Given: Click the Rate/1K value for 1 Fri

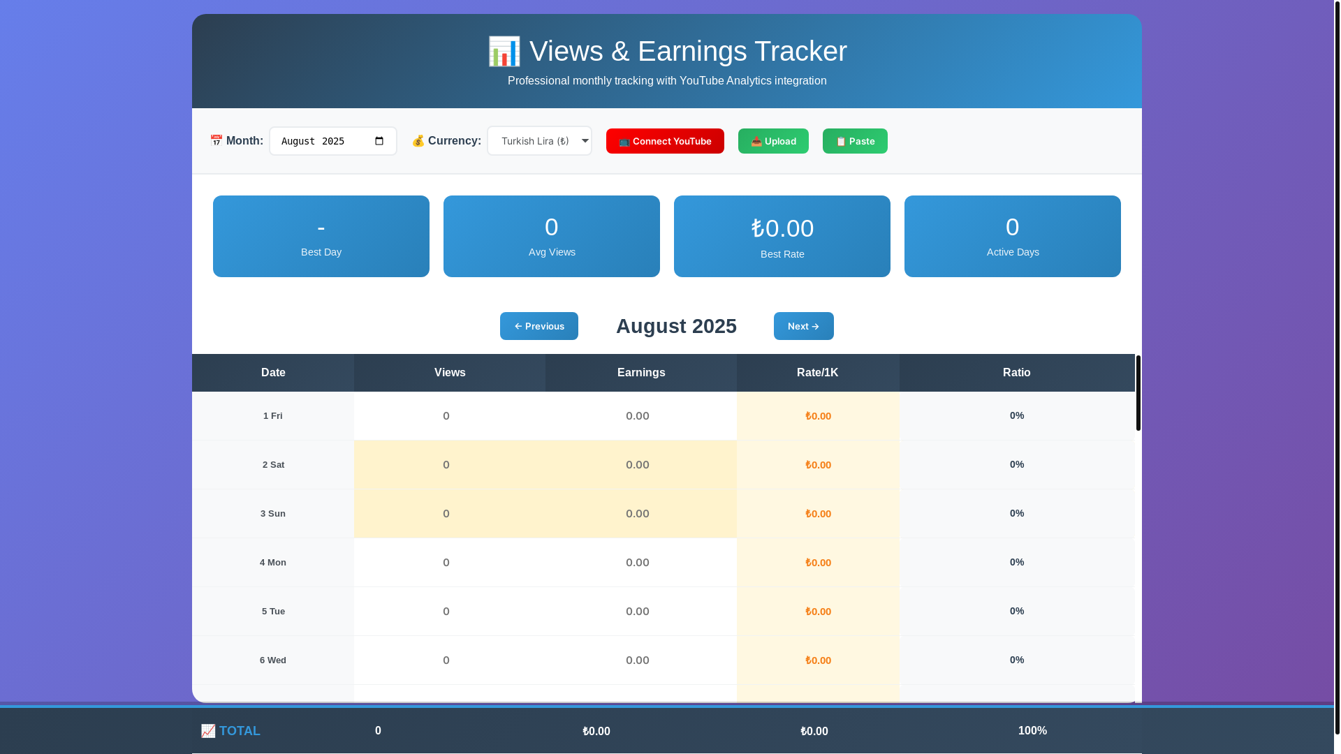Looking at the screenshot, I should pos(818,416).
